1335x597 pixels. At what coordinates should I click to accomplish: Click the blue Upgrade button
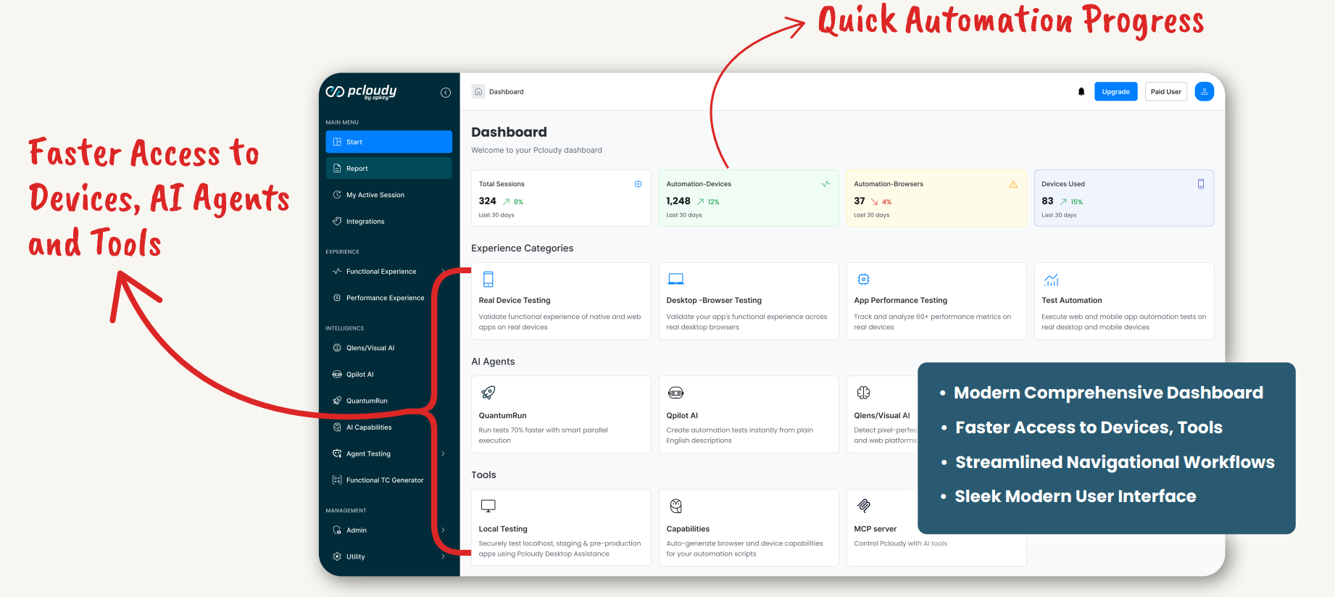[x=1115, y=92]
